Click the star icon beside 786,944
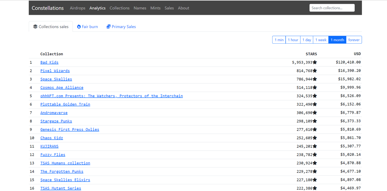387x191 pixels. 315,79
